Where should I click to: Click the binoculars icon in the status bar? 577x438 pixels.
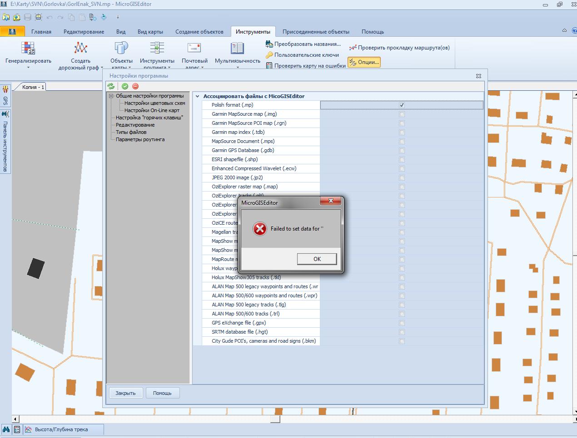point(6,429)
